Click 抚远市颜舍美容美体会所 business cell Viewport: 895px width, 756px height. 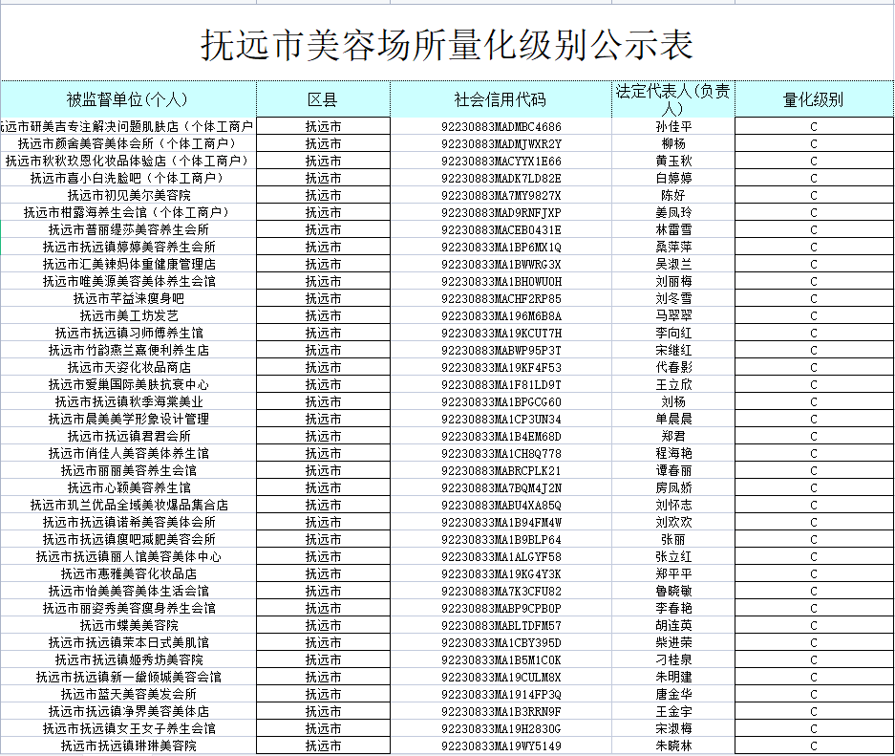tap(127, 144)
